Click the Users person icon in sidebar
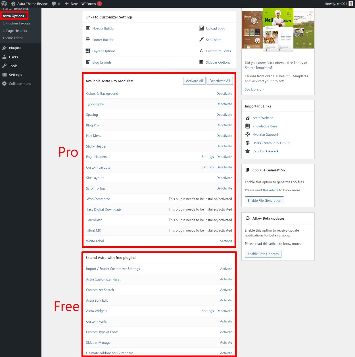355x357 pixels. (x=4, y=57)
